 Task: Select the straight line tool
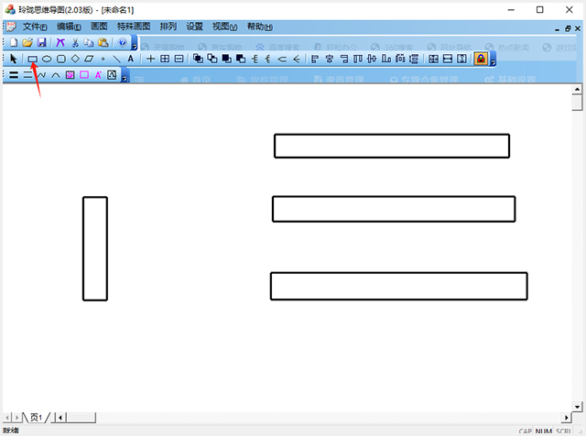point(116,59)
